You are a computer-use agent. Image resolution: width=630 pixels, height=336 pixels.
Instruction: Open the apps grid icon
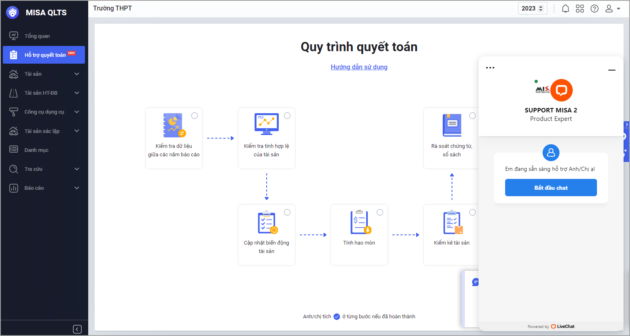580,8
